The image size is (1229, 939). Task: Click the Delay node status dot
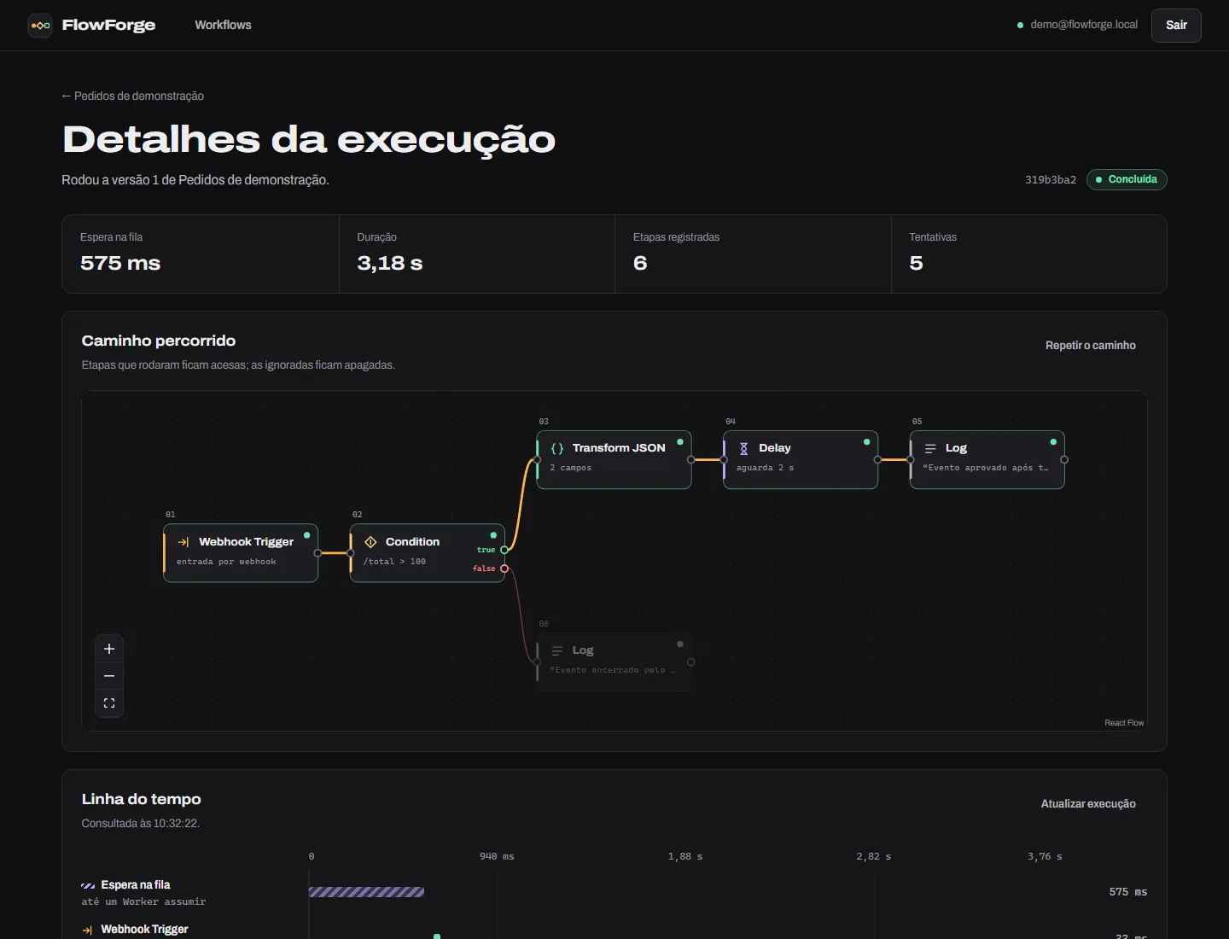pos(866,442)
